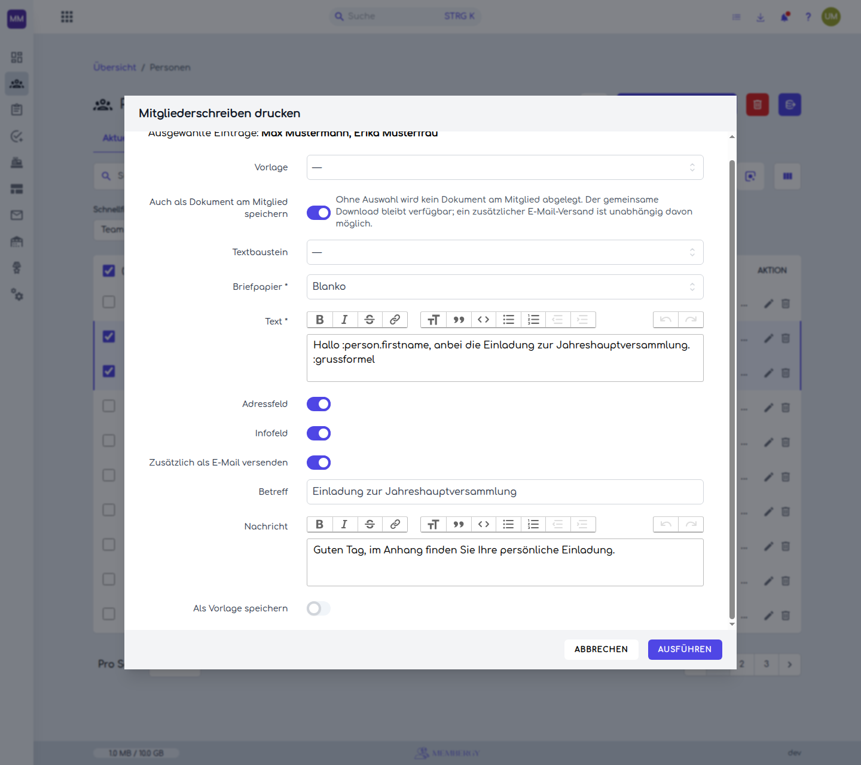Image resolution: width=861 pixels, height=765 pixels.
Task: Click into the Nachricht editor area
Action: 505,562
